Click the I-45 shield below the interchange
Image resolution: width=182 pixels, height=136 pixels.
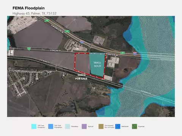[82, 42]
